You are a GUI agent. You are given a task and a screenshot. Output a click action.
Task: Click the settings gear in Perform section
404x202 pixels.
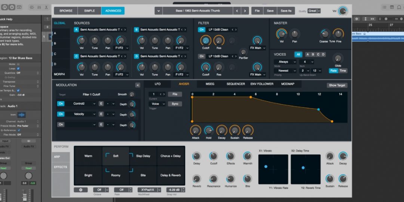pos(81,190)
